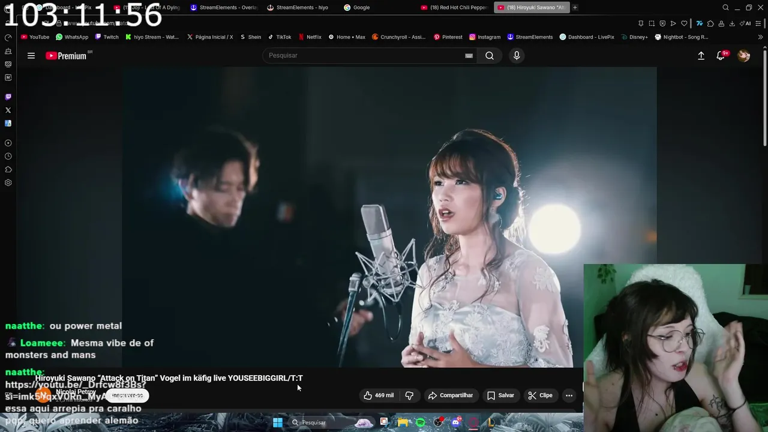Open Discord from the taskbar
Viewport: 768px width, 432px height.
[456, 422]
